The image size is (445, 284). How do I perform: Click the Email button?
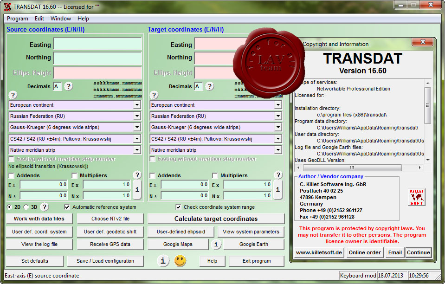395,252
